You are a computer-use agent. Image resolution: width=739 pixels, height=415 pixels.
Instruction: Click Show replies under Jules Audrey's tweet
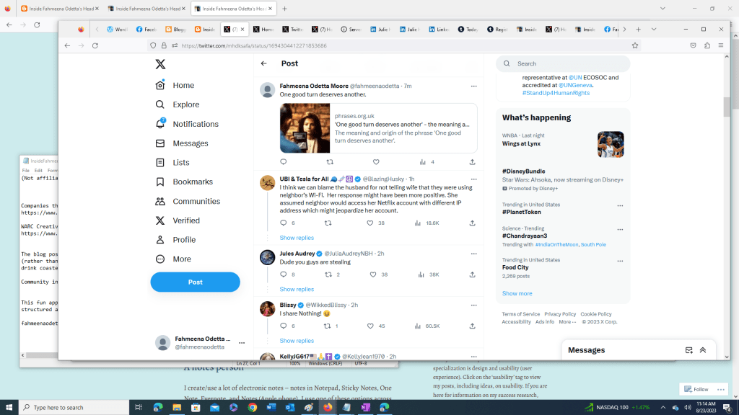(x=297, y=289)
